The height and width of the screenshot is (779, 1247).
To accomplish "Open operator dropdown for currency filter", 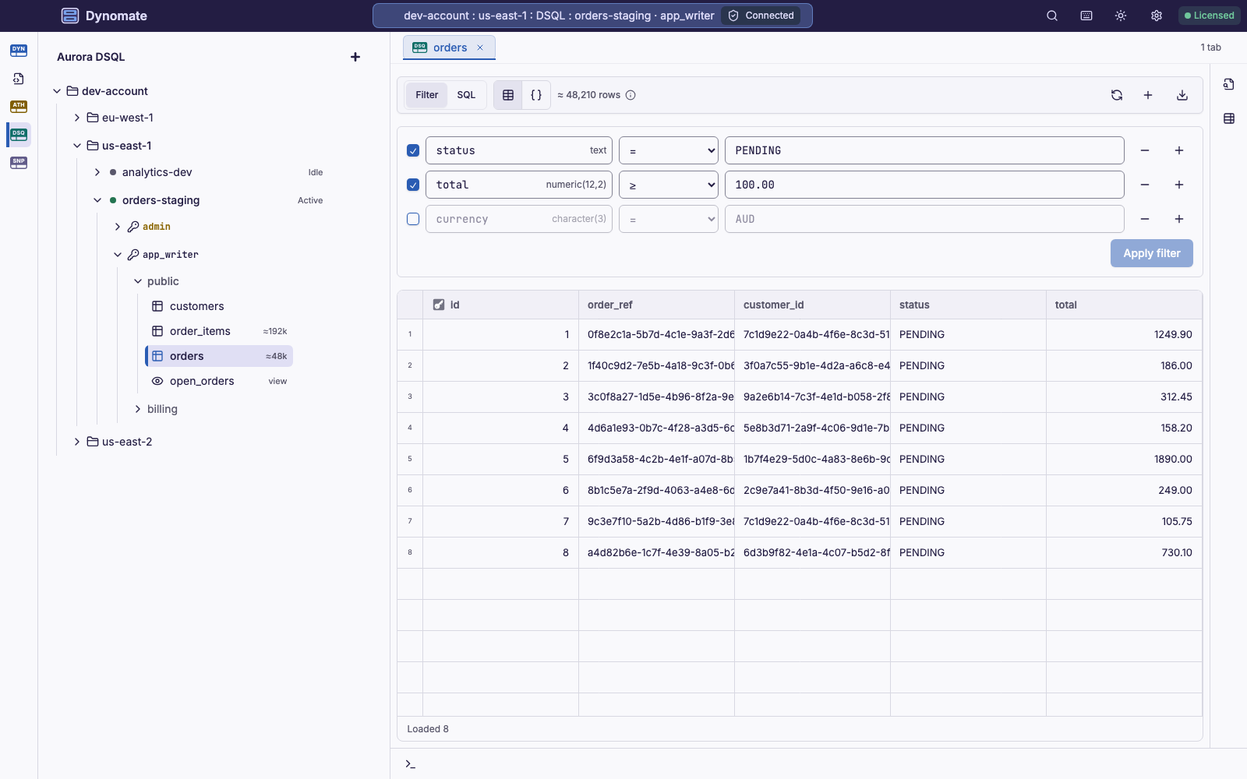I will click(x=669, y=219).
